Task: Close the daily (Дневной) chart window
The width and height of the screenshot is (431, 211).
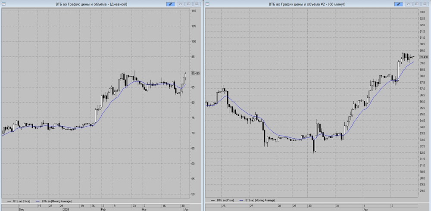Action: tap(197, 4)
